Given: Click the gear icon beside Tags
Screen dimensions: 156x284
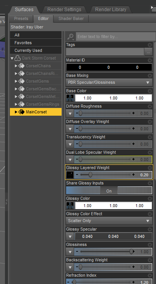Looking at the screenshot, I should (150, 45).
